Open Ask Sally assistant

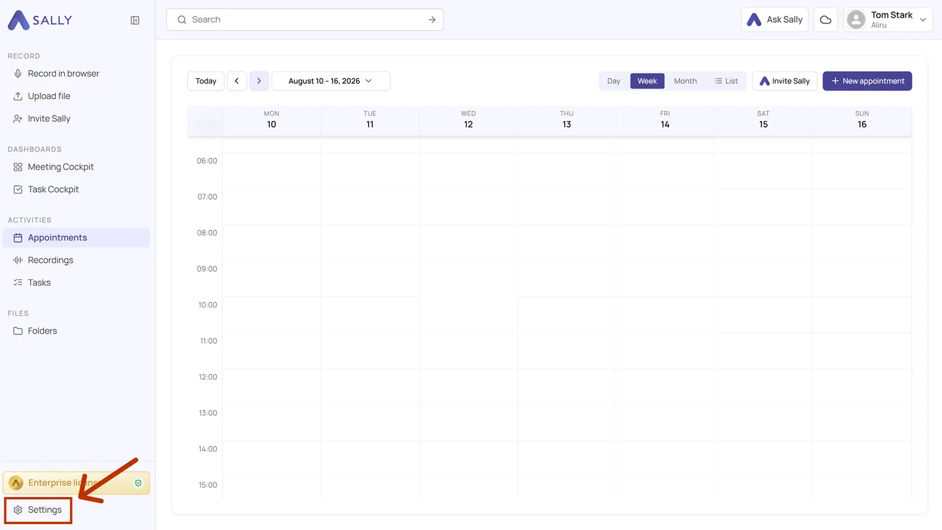pyautogui.click(x=775, y=19)
